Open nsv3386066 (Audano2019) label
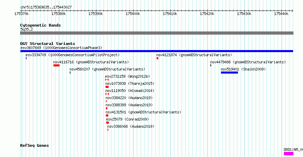303x157 pixels. [131, 126]
